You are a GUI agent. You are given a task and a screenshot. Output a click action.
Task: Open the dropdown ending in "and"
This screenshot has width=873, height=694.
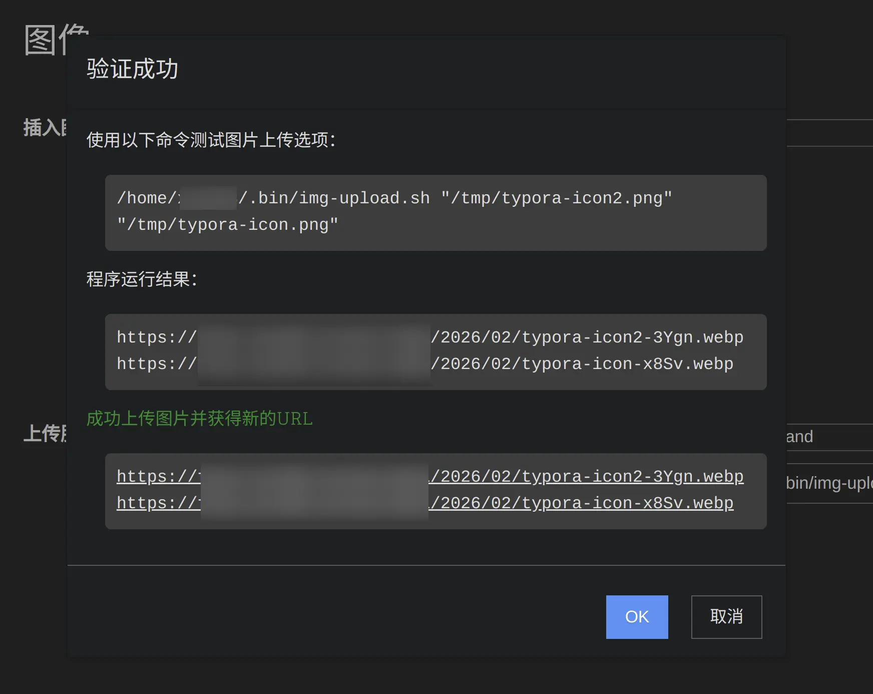click(x=829, y=437)
